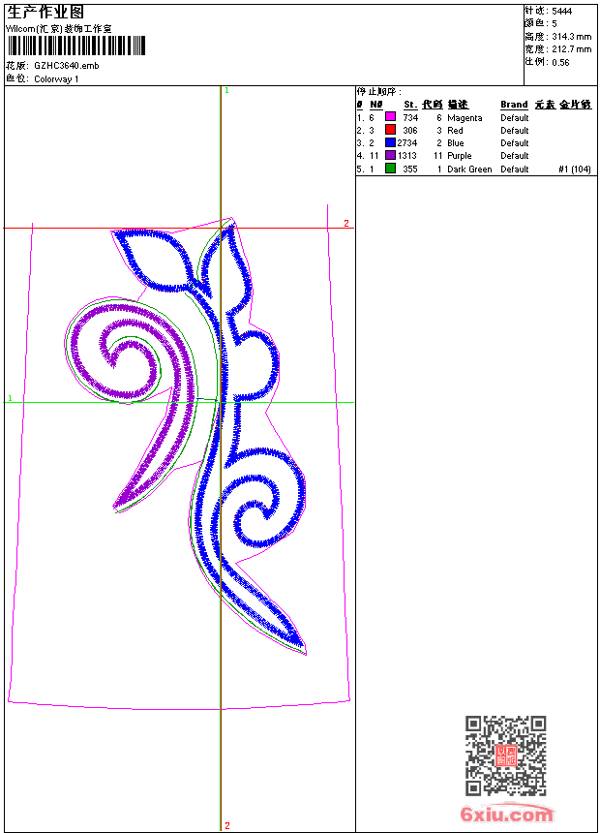Click the title '生产作业图'

(45, 13)
